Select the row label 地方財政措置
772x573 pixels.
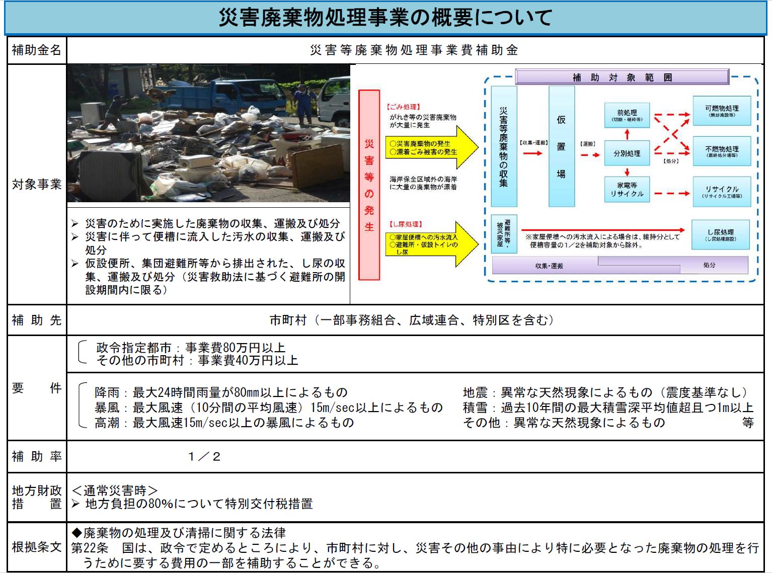(x=36, y=497)
